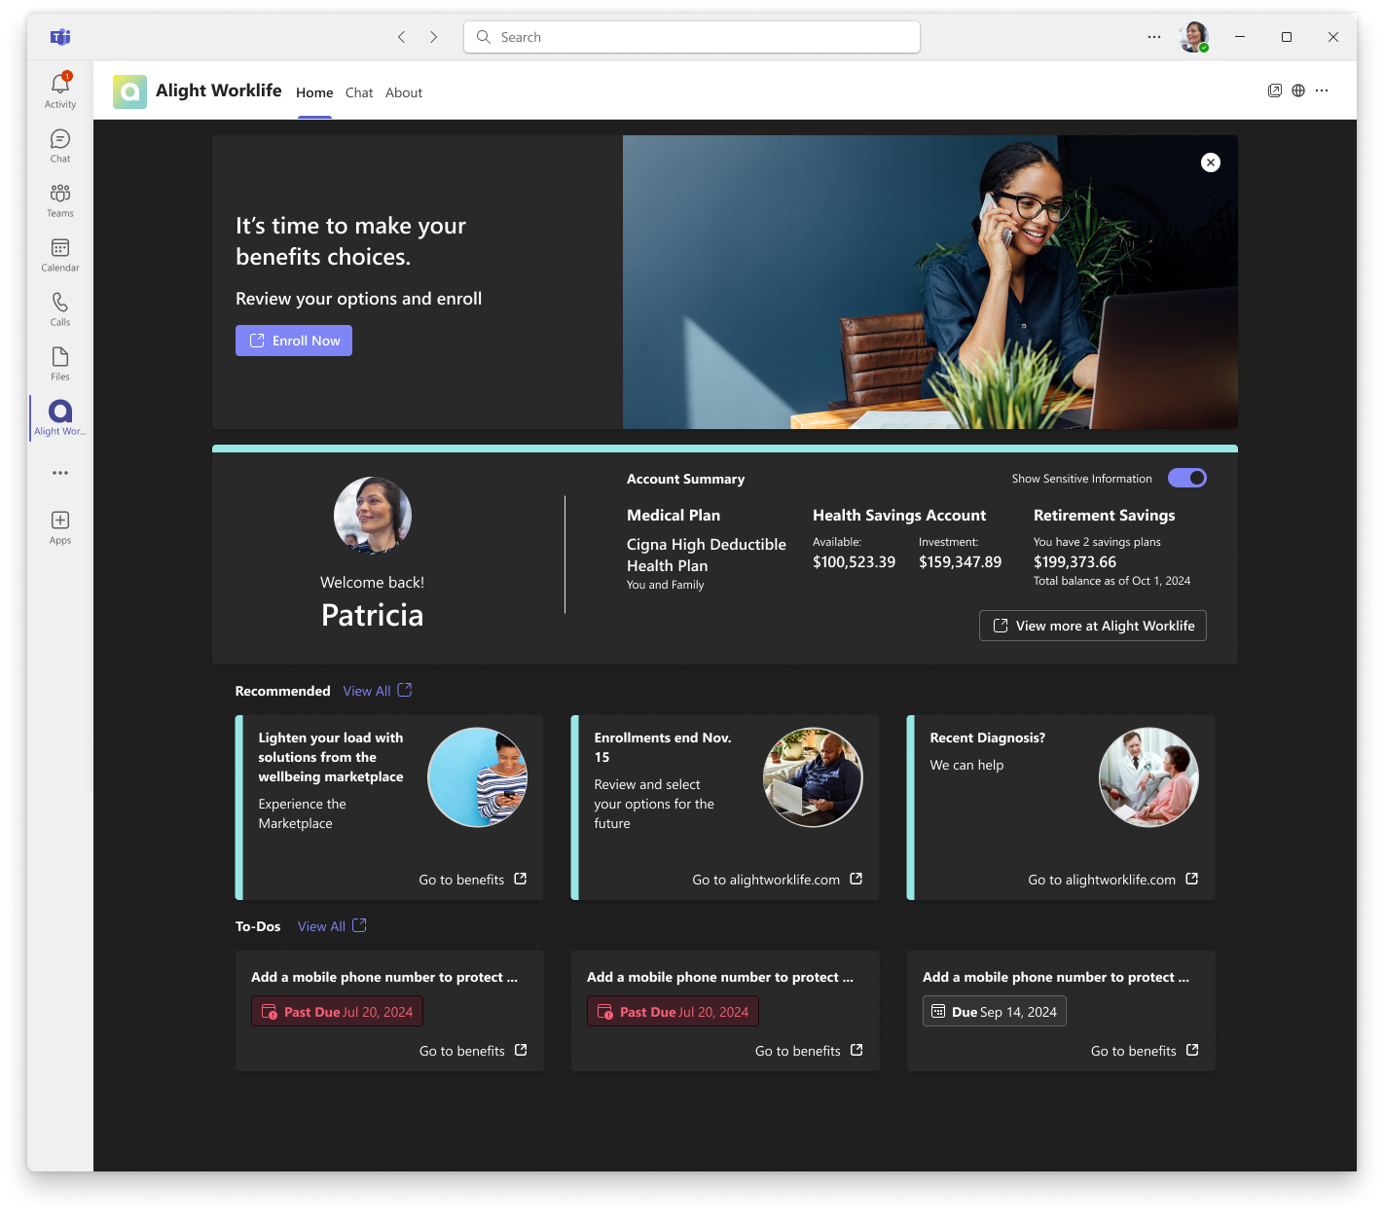Viewport: 1384px width, 1223px height.
Task: Click Cigna High Deductible Health Plan text
Action: (707, 555)
